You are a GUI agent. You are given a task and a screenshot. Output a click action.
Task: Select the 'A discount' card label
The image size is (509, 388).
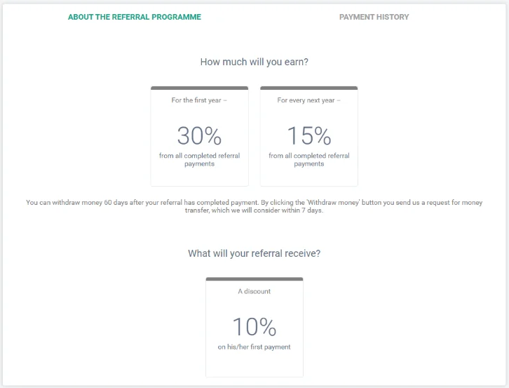click(254, 291)
